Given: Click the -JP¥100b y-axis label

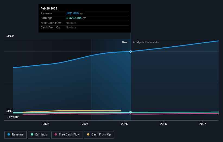Looking at the screenshot, I should (x=13, y=117).
